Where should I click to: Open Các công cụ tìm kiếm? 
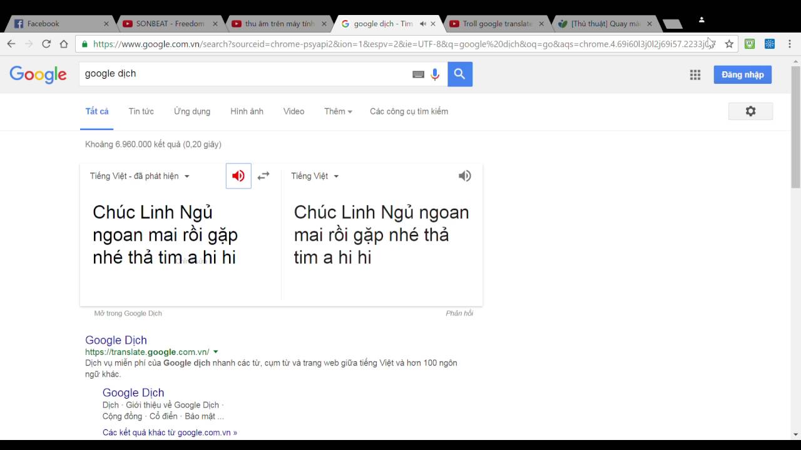click(409, 111)
